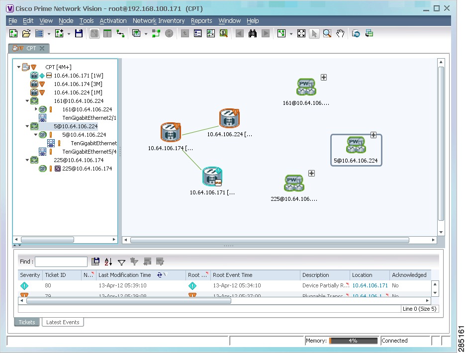The image size is (466, 353).
Task: Open the Network Inventory menu
Action: tap(159, 21)
